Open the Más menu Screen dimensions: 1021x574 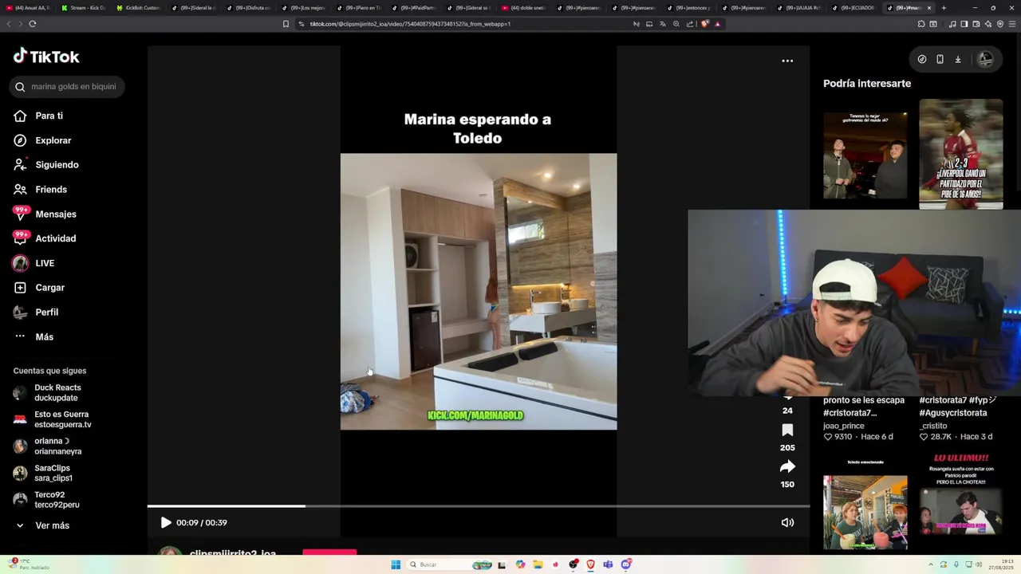point(34,337)
